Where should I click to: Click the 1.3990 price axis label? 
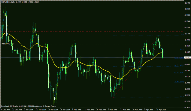pyautogui.click(x=188, y=83)
